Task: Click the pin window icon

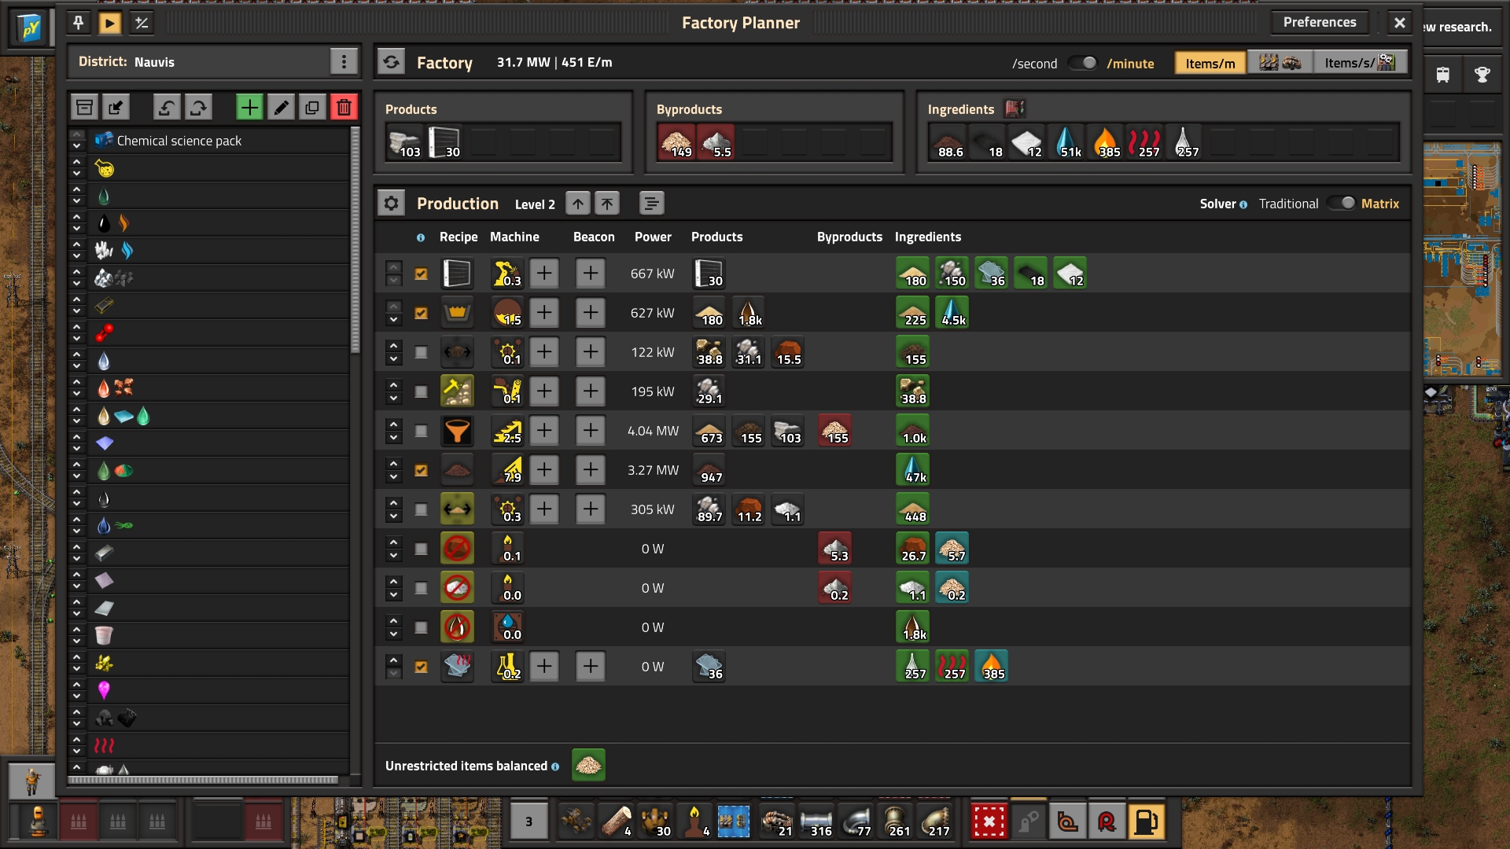Action: pos(78,23)
